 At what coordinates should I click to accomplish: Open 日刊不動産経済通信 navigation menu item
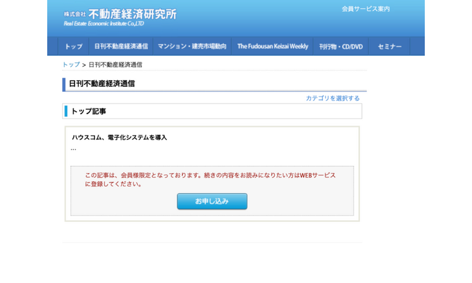click(121, 47)
